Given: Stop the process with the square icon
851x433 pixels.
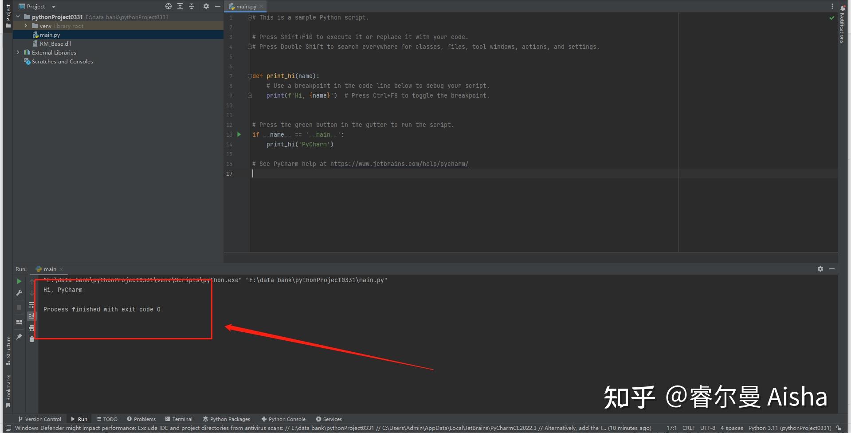Looking at the screenshot, I should click(x=19, y=307).
